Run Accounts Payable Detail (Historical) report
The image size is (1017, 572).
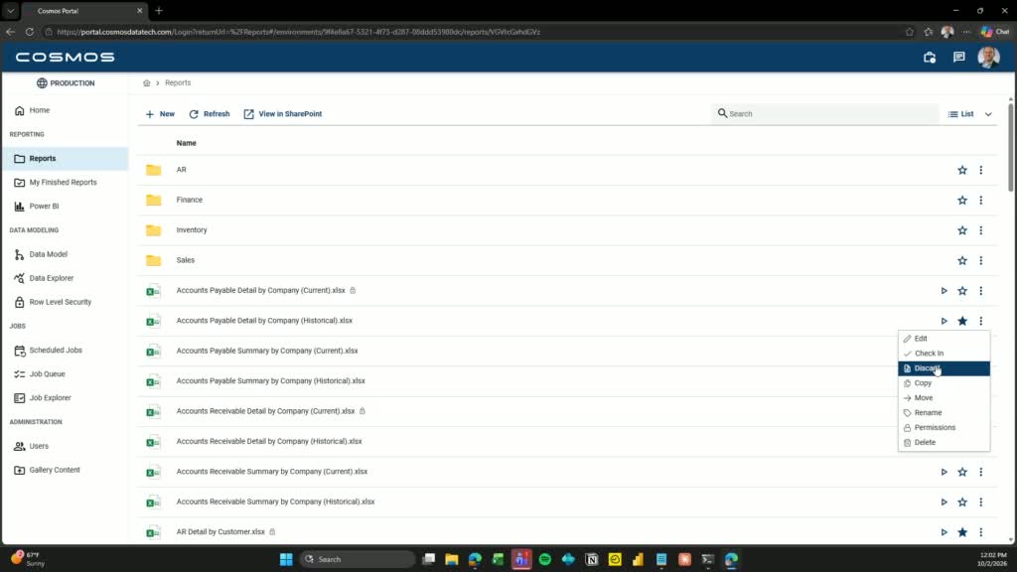(x=944, y=321)
